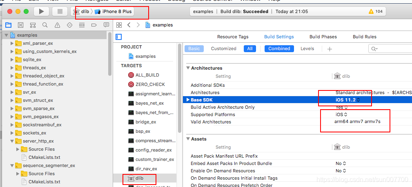Run the scheme with Play button

tap(41, 11)
